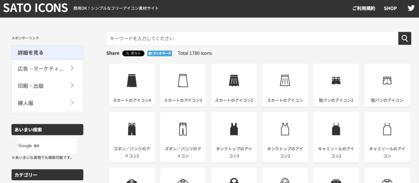This screenshot has width=419, height=183.
Task: Open the filled skirt icon 4
Action: pyautogui.click(x=132, y=81)
